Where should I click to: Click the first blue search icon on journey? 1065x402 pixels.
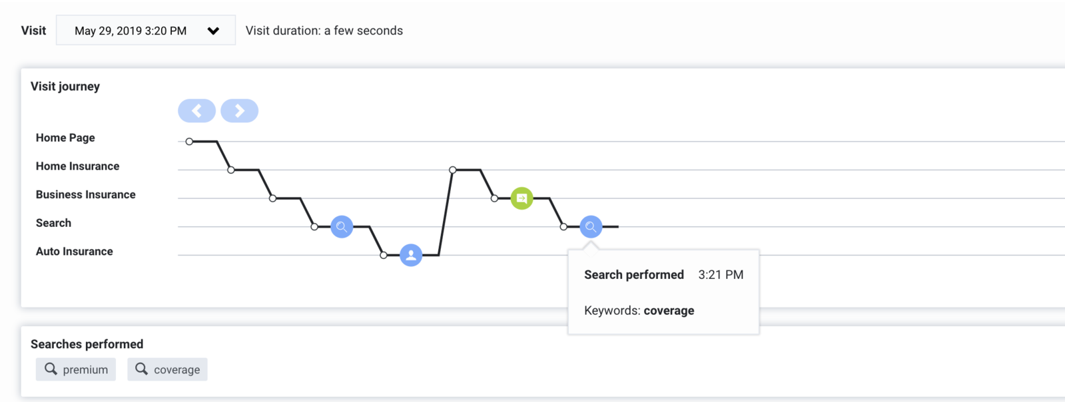tap(342, 227)
